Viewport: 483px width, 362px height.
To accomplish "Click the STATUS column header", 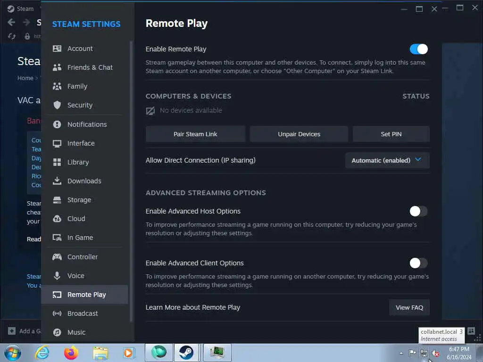I will 416,96.
